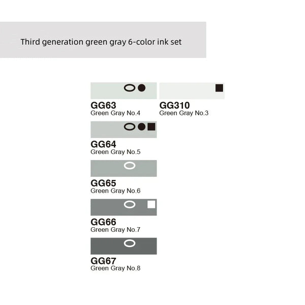Click the "Green Gray No.3" caption
The height and width of the screenshot is (305, 305).
184,113
